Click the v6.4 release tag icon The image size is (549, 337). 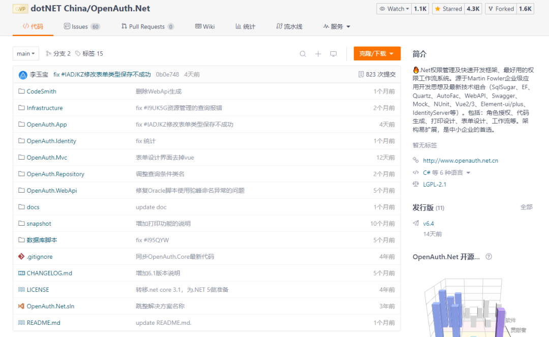click(x=417, y=223)
